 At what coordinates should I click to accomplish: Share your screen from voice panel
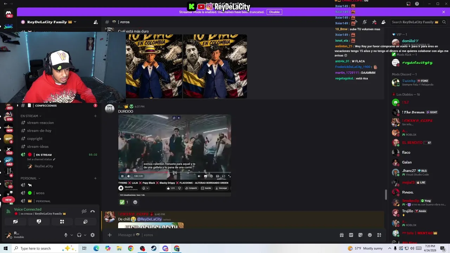(x=39, y=222)
